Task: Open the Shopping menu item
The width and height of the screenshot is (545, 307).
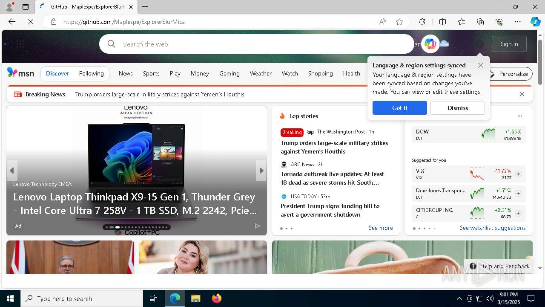Action: pyautogui.click(x=321, y=73)
